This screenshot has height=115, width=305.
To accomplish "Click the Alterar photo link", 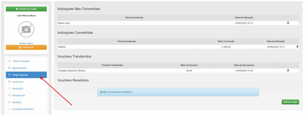I will [x=30, y=43].
